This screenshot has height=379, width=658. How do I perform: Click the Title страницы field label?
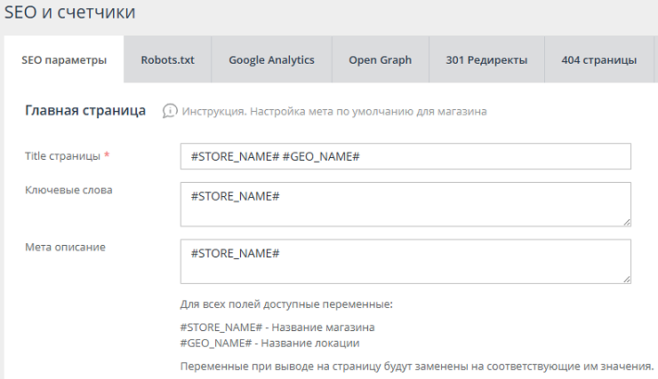point(62,156)
